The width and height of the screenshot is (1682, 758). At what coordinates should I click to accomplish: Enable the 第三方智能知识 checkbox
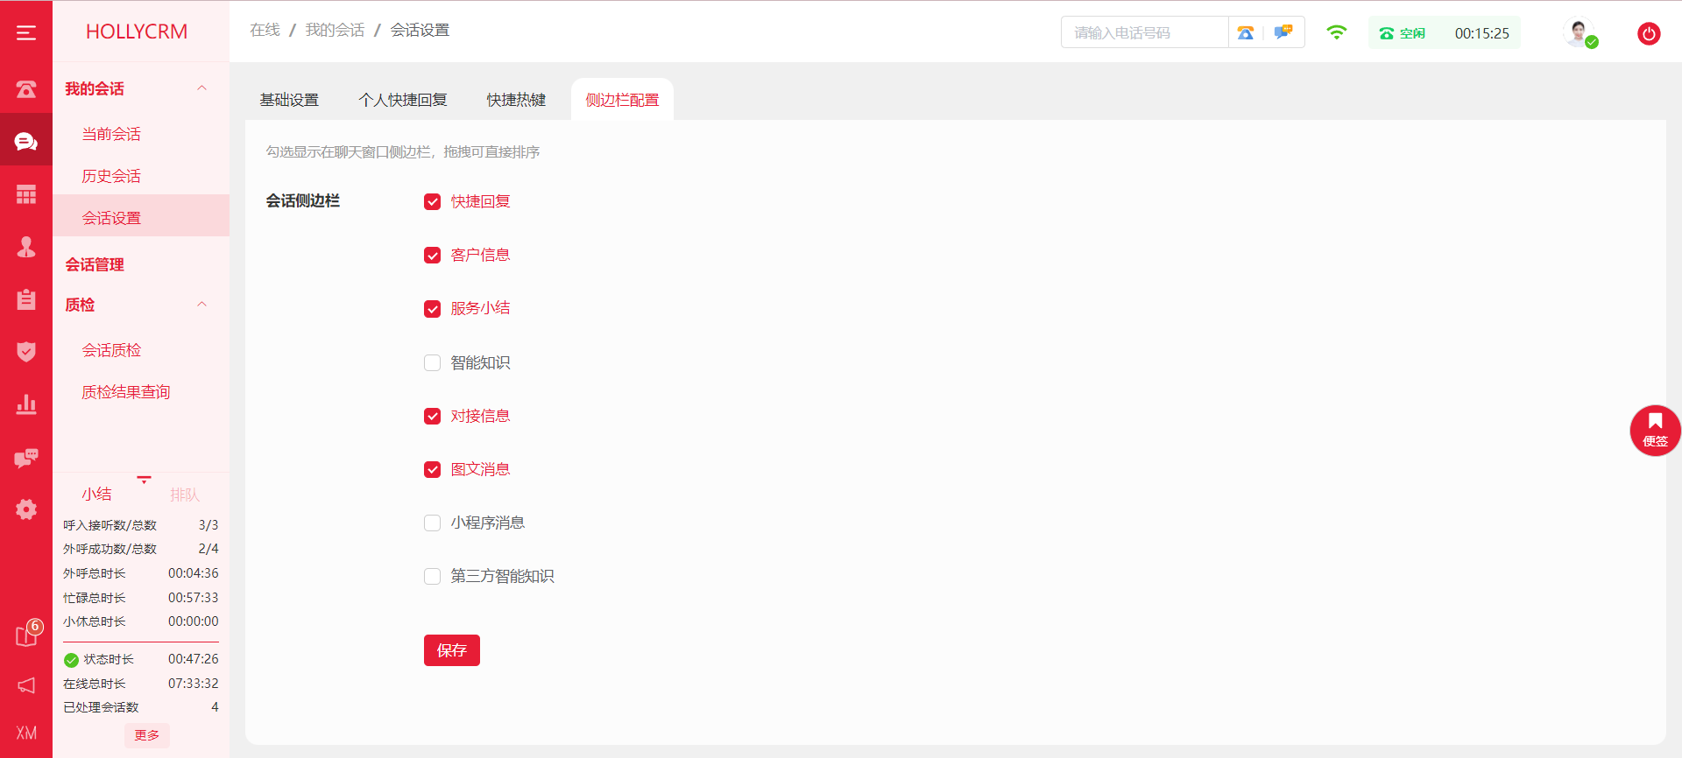tap(432, 577)
